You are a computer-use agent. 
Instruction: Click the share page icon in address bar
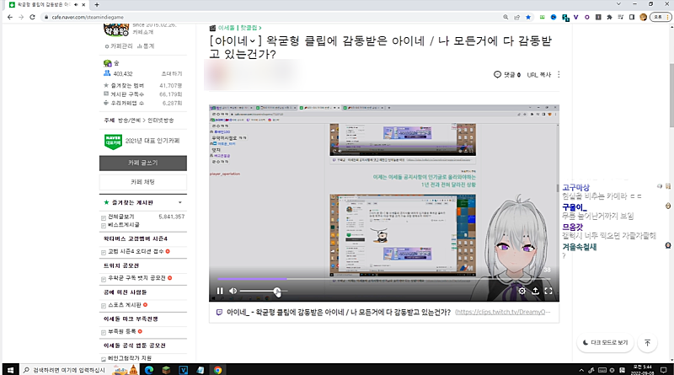(x=517, y=17)
